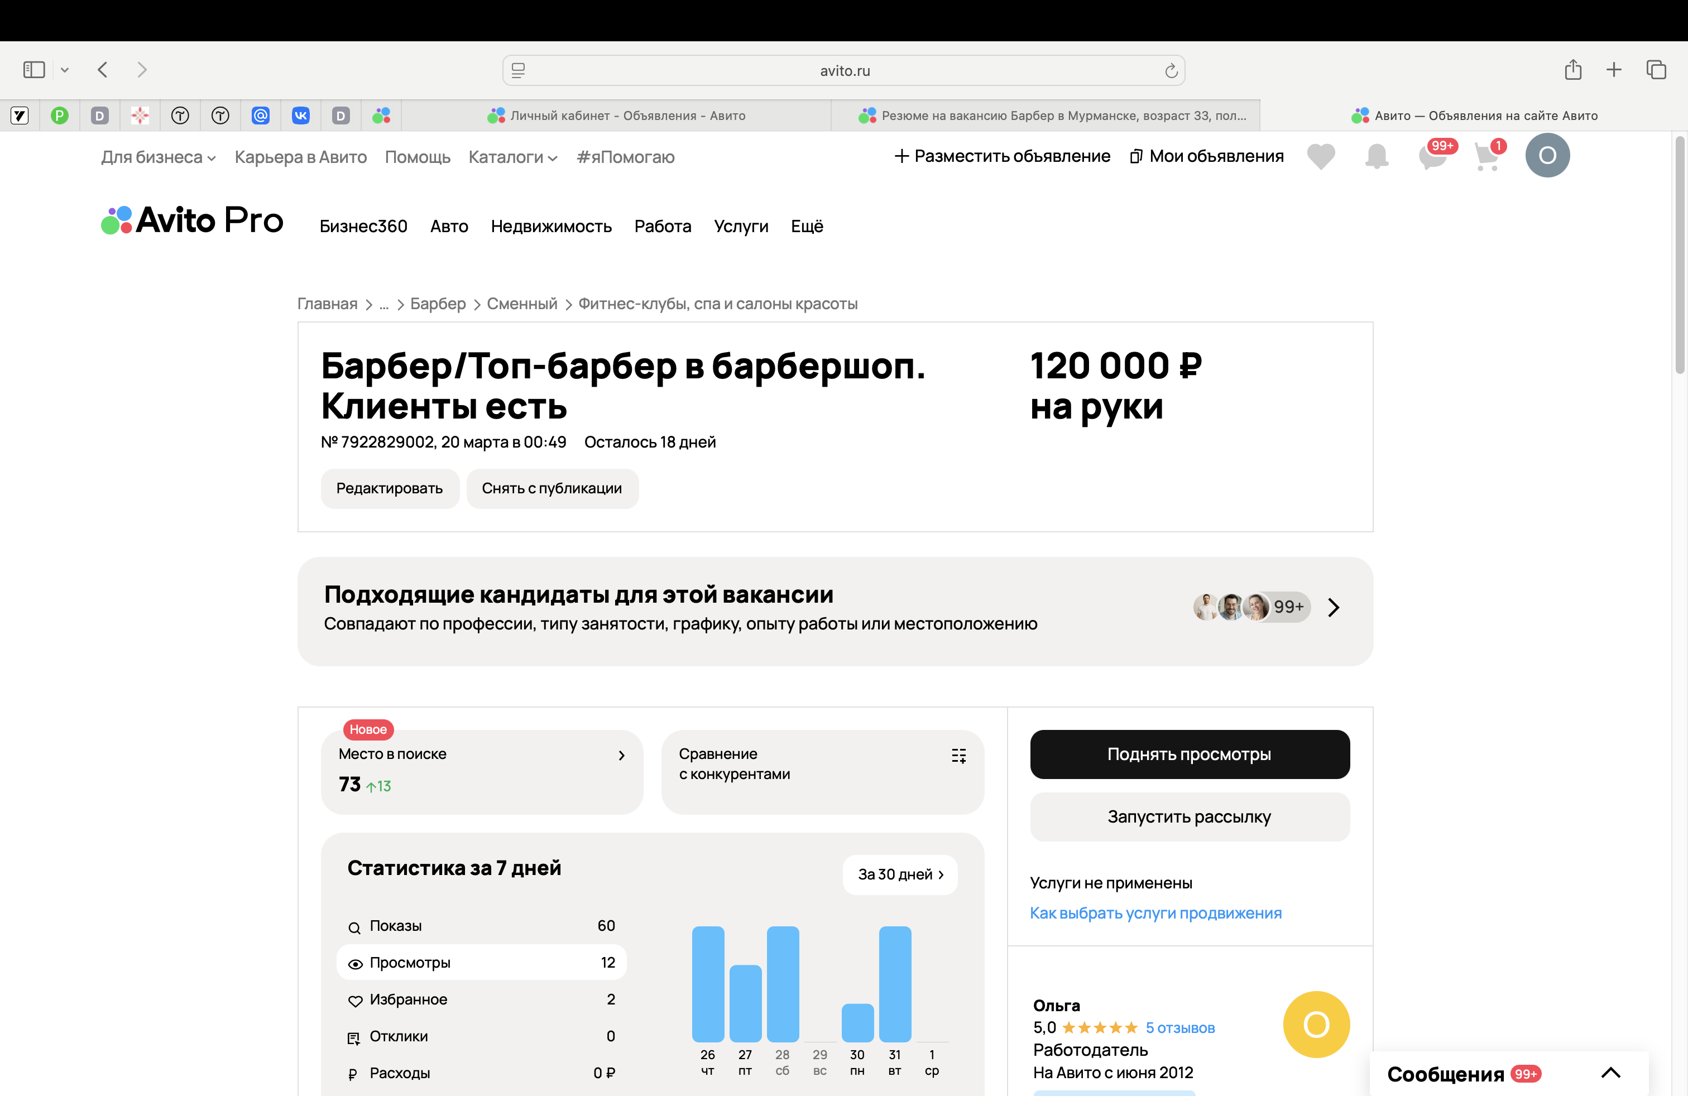This screenshot has width=1688, height=1096.
Task: Go to Главная breadcrumb
Action: (x=327, y=304)
